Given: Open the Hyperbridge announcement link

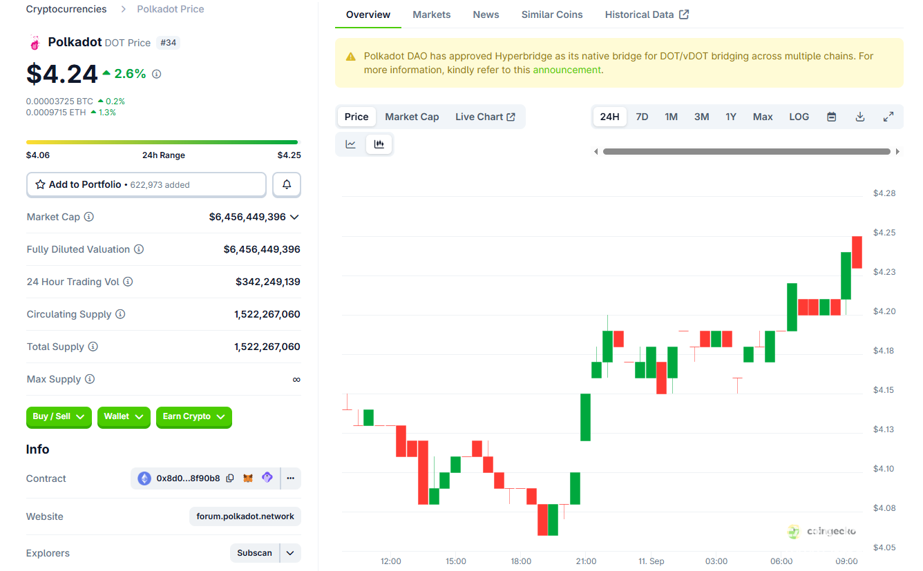Looking at the screenshot, I should point(567,70).
